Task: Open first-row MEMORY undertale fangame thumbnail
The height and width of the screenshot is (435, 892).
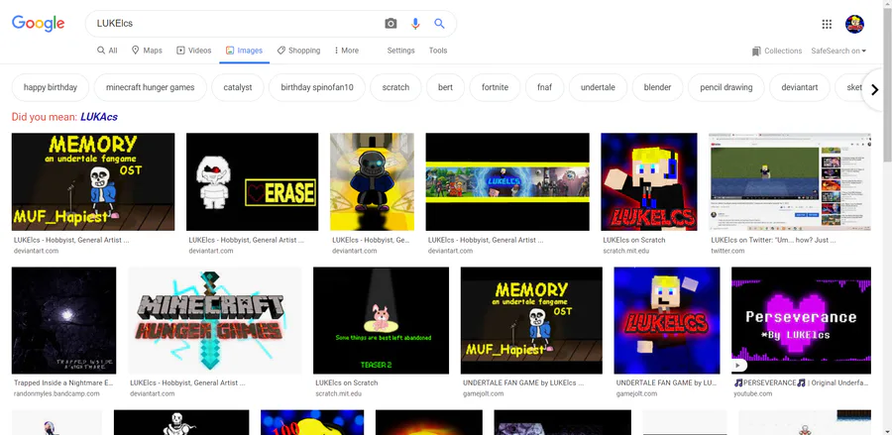Action: 93,182
